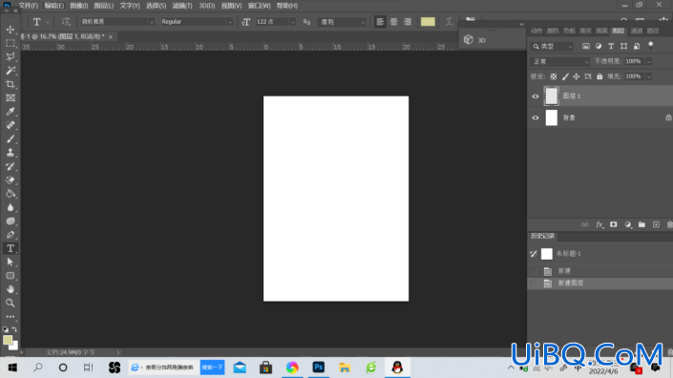Image resolution: width=673 pixels, height=378 pixels.
Task: Select the Eyedropper tool
Action: [11, 112]
